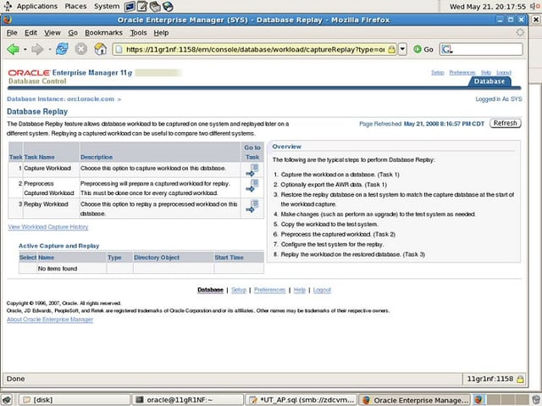Switch to Oracle Enterprise Manager taskbar button
The image size is (542, 406).
coord(415,400)
